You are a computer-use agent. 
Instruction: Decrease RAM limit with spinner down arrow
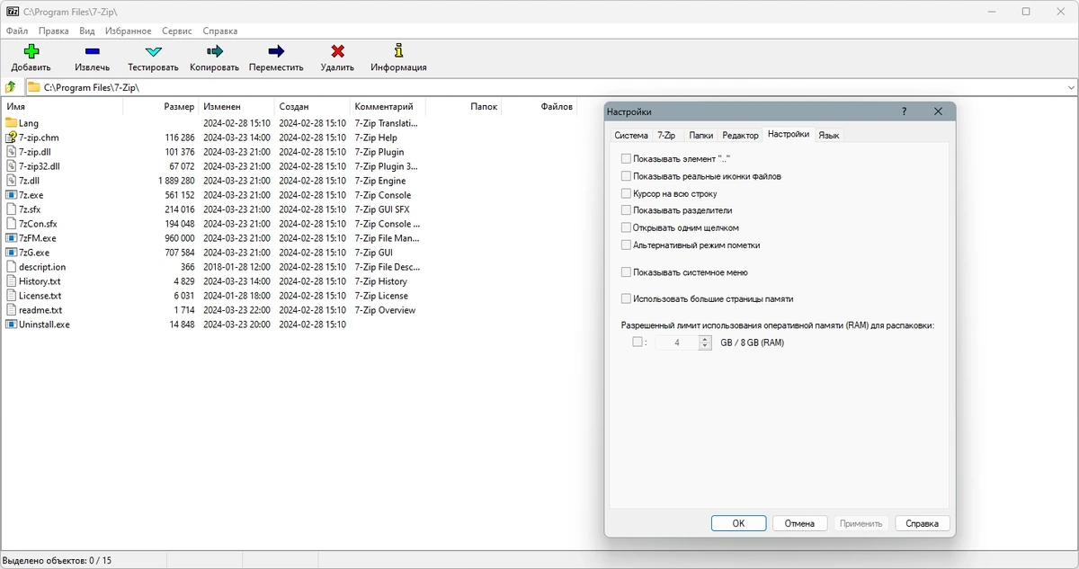click(705, 346)
